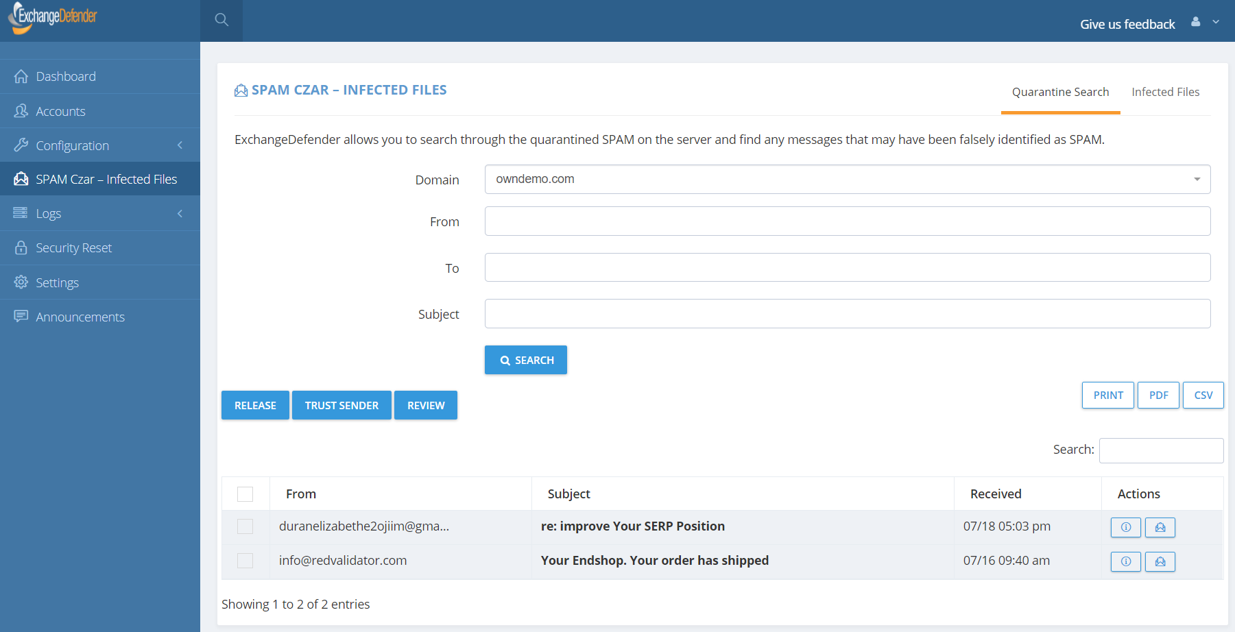
Task: Sort table by Received column
Action: click(x=1027, y=494)
